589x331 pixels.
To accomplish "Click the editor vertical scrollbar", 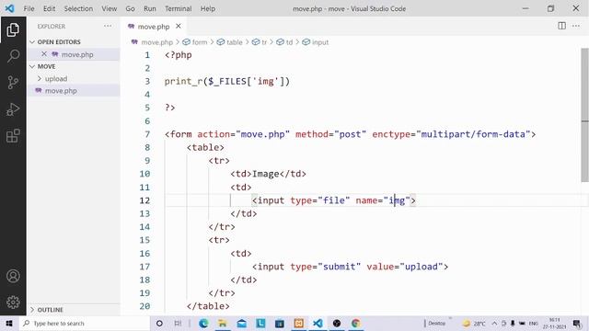I will [x=584, y=114].
